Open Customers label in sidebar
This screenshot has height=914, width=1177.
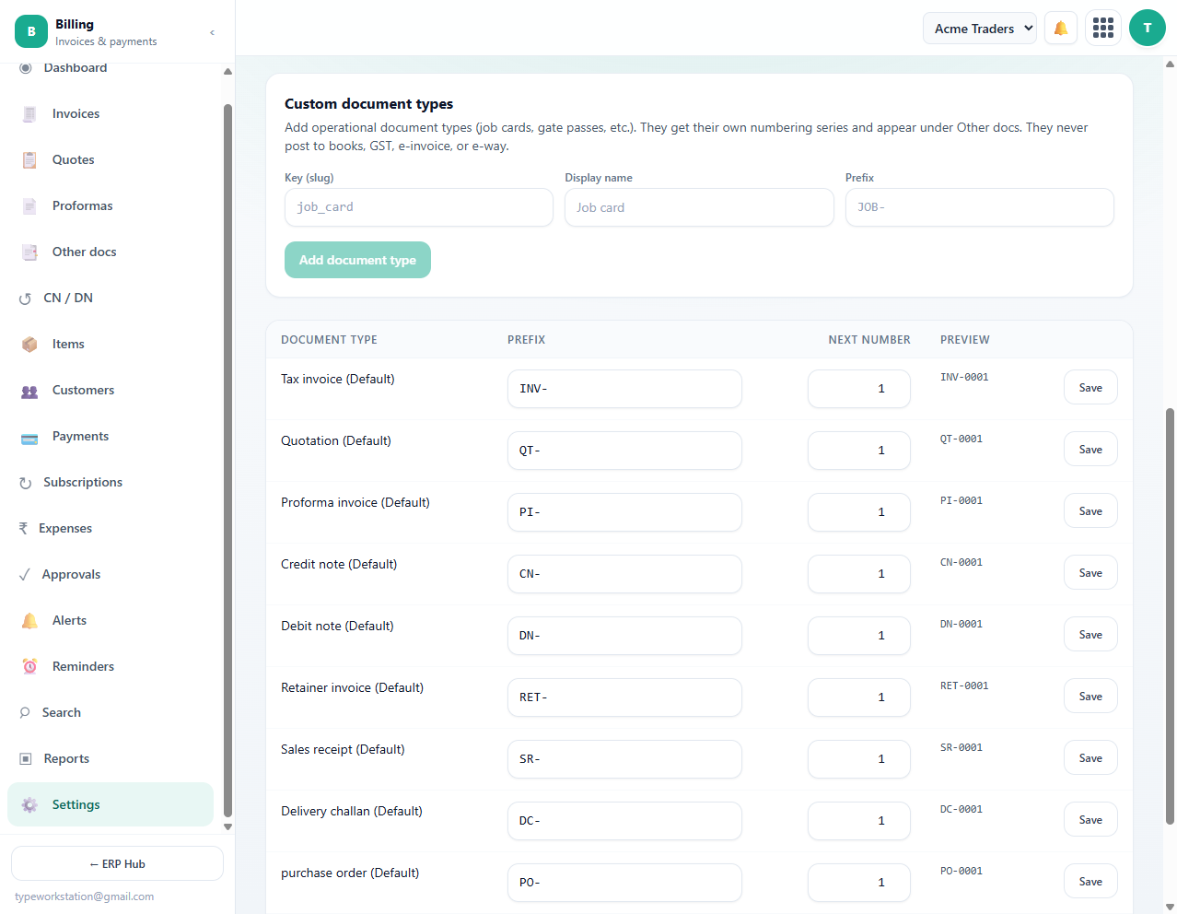point(84,391)
